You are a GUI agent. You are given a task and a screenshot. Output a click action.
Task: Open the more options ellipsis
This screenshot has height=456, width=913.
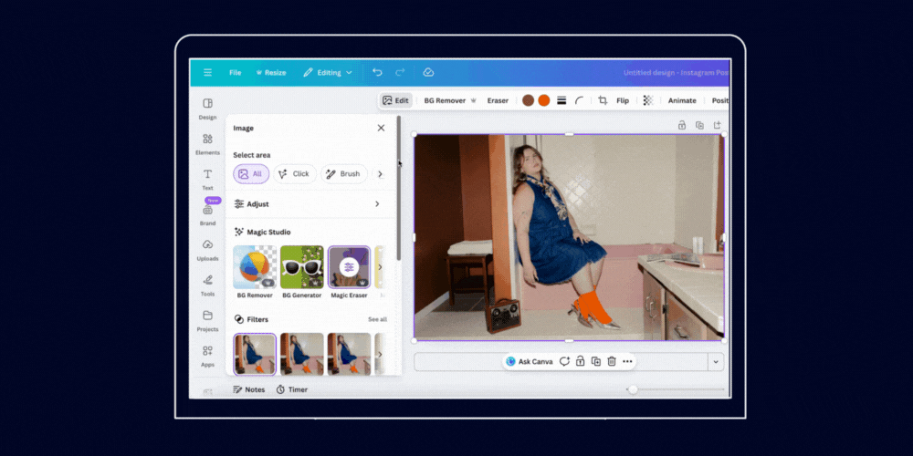[x=627, y=361]
